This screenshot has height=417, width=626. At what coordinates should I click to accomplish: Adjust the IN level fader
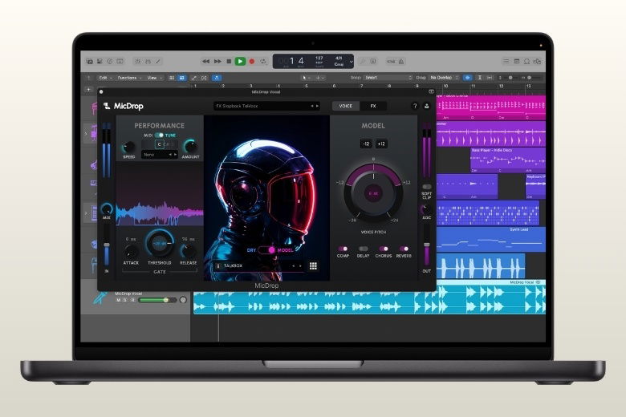pos(107,245)
